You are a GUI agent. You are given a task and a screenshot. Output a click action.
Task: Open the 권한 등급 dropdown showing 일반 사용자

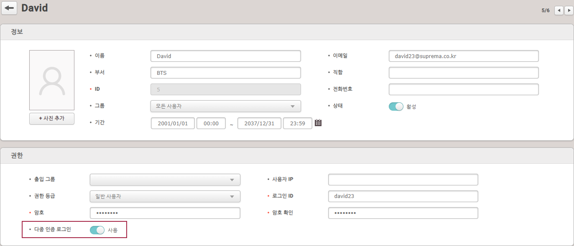[165, 196]
